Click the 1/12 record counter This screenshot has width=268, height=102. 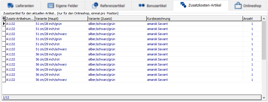point(6,97)
